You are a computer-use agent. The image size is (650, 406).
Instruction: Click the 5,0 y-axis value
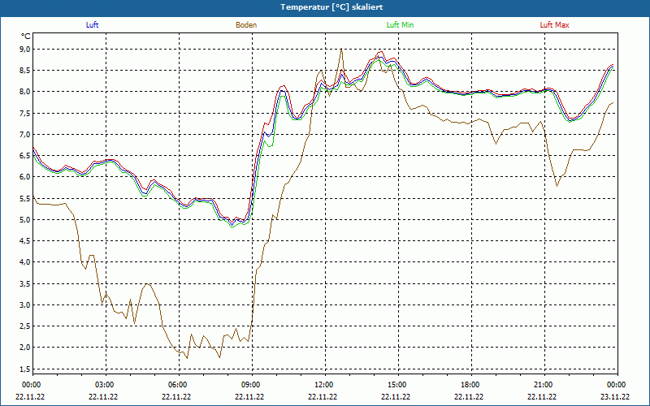pos(25,219)
